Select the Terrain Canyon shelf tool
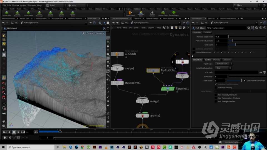Image resolution: width=267 pixels, height=150 pixels. [x=61, y=13]
